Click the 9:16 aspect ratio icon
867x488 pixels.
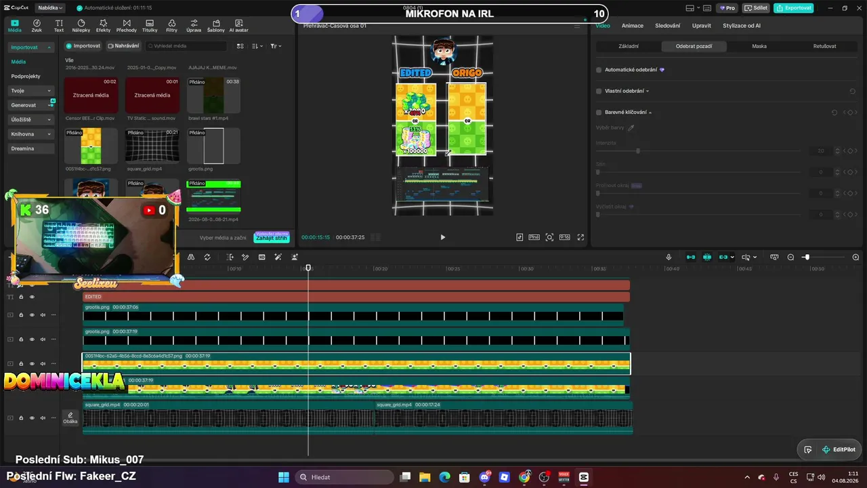click(x=565, y=237)
